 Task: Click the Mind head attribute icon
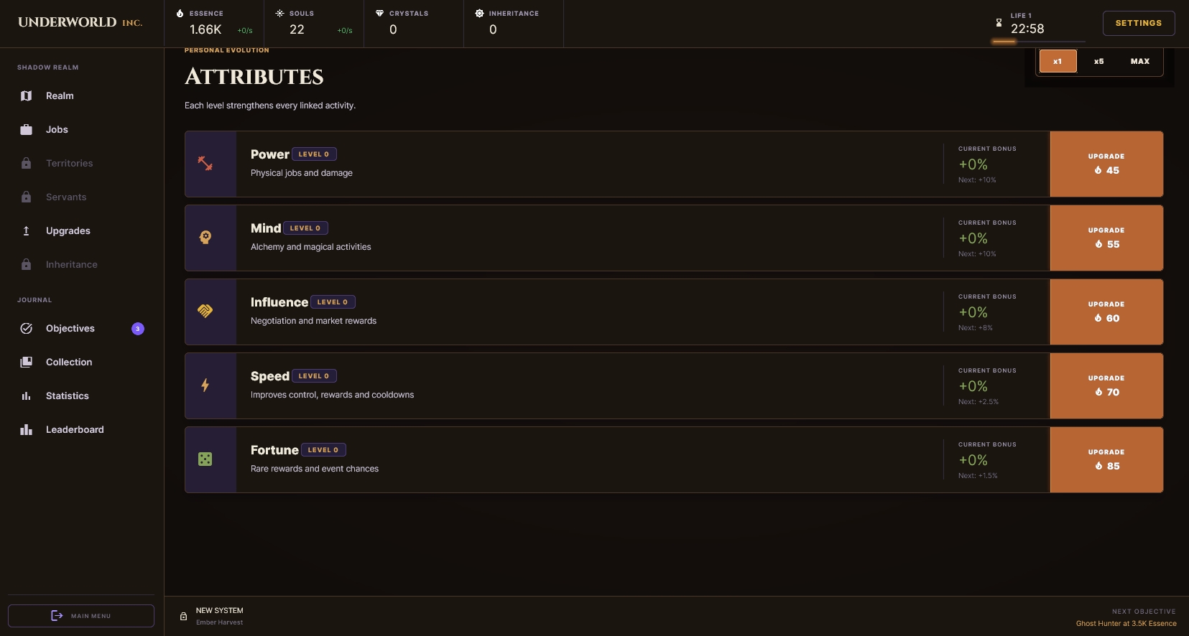205,238
